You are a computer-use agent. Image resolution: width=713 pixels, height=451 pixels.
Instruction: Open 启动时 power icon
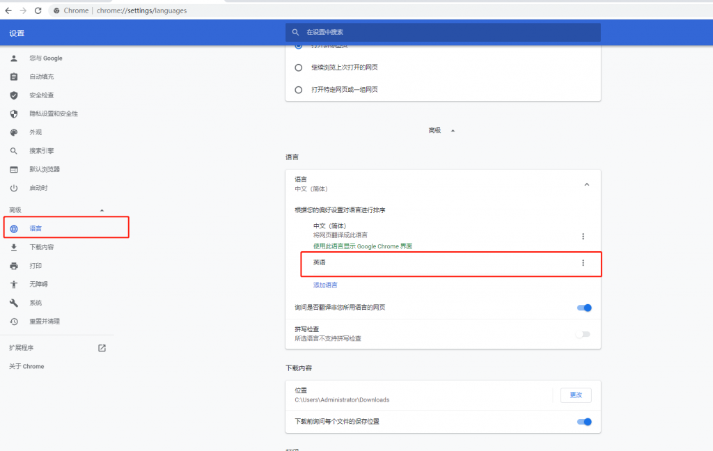point(14,188)
